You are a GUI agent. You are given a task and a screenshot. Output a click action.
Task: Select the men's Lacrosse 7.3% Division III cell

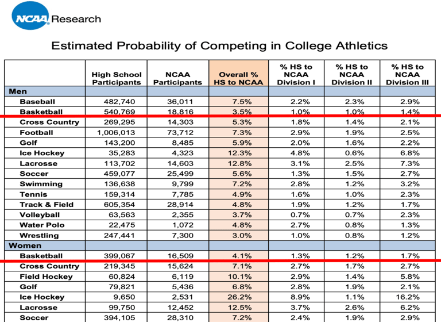point(410,163)
